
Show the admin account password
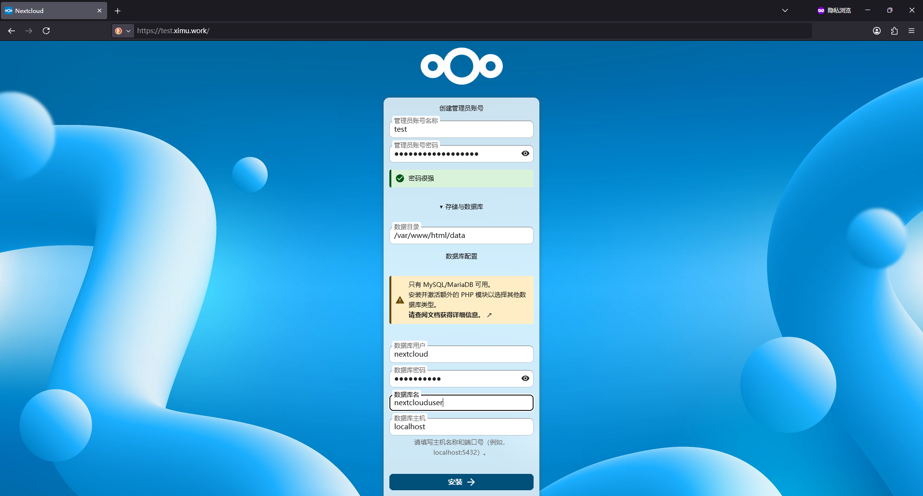click(x=525, y=154)
